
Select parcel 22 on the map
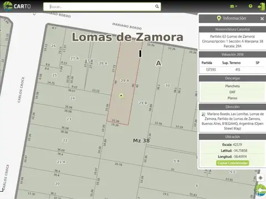(x=65, y=140)
